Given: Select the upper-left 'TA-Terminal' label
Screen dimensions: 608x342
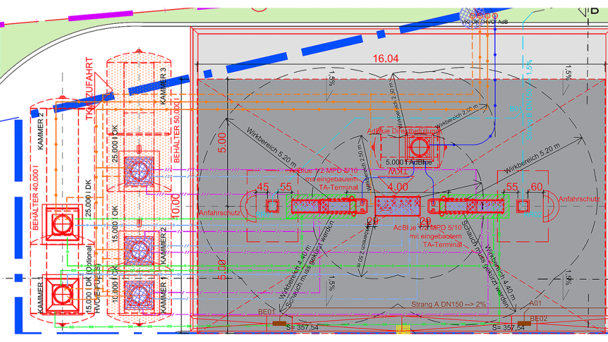Looking at the screenshot, I should coord(338,188).
